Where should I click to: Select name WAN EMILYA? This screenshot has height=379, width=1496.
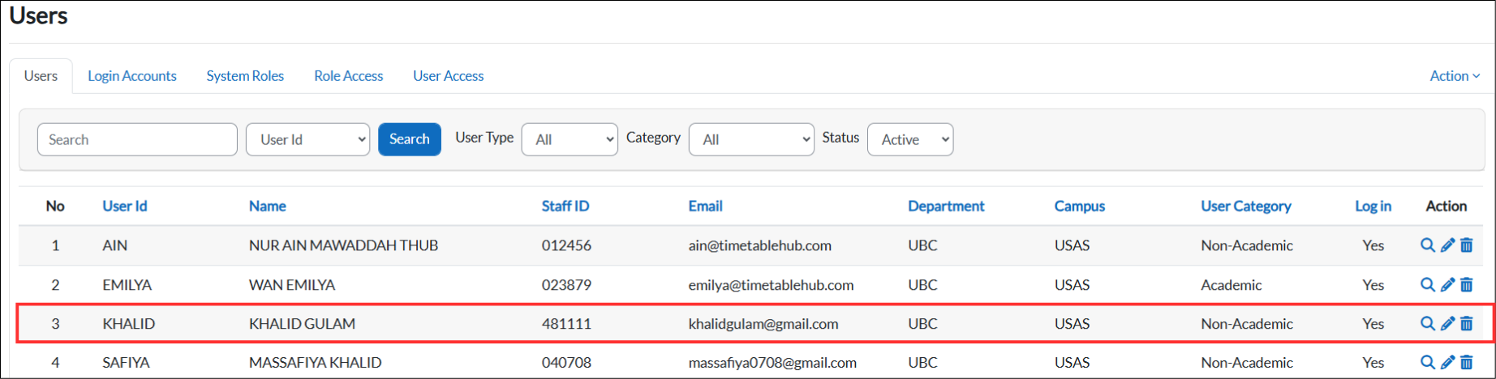coord(292,285)
